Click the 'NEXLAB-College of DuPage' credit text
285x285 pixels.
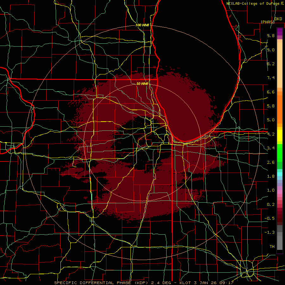click(253, 3)
